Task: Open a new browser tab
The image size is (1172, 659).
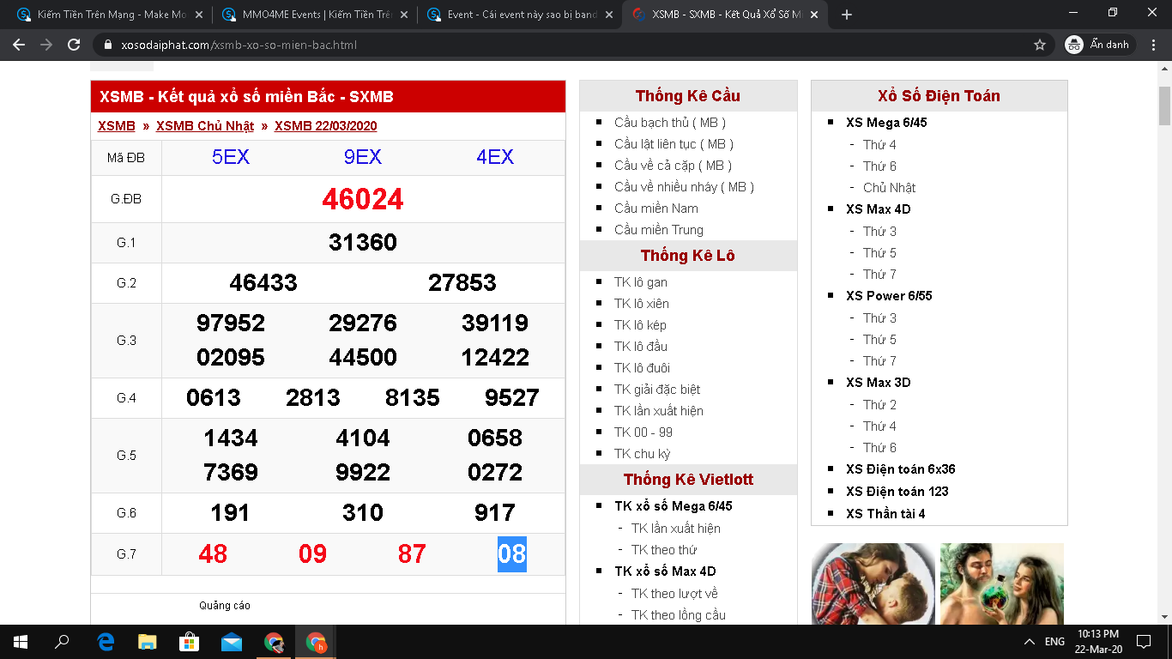Action: coord(847,15)
